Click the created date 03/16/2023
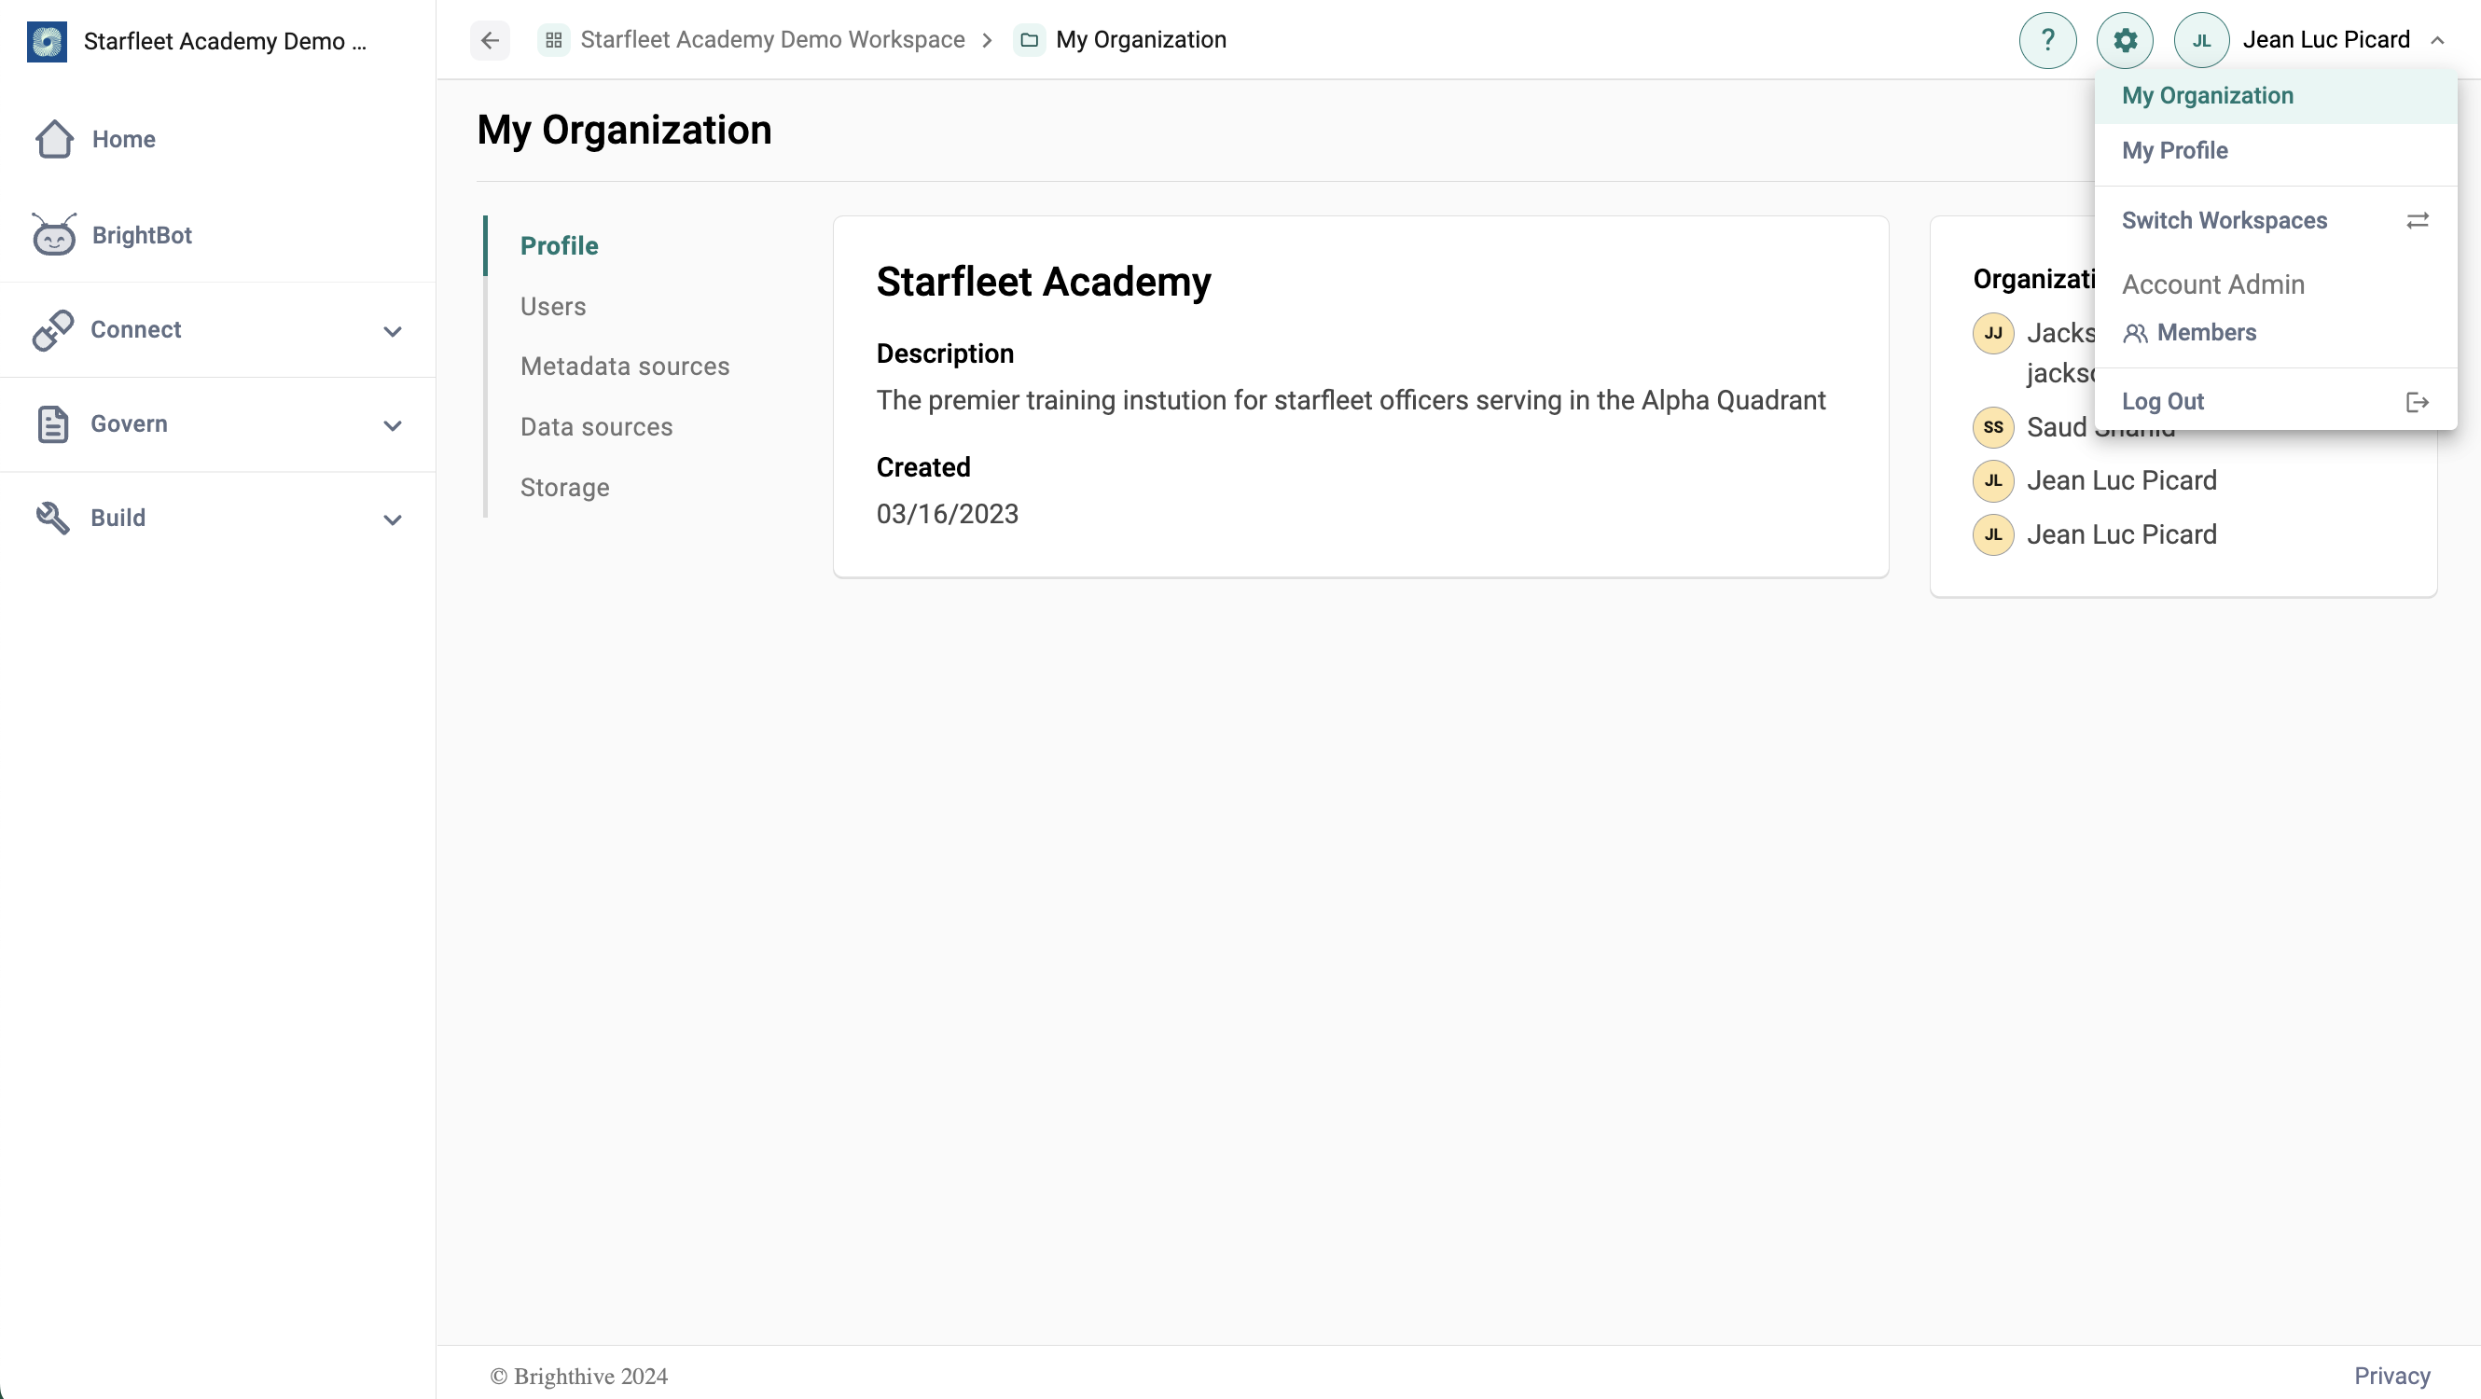This screenshot has width=2481, height=1399. [947, 514]
